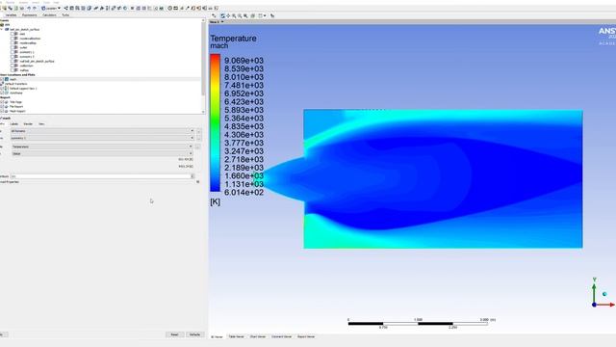616x347 pixels.
Task: Open the Range dropdown showing Global
Action: tap(191, 153)
